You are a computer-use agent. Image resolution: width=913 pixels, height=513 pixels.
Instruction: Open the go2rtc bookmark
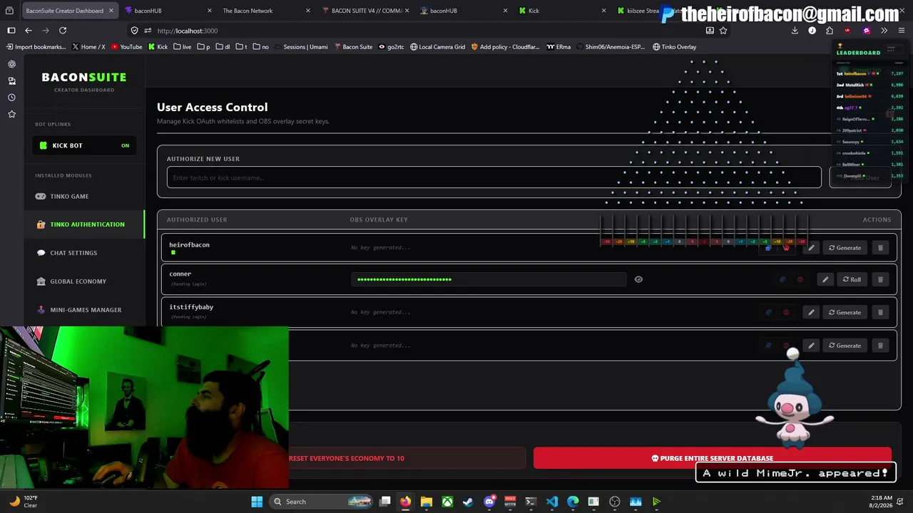pyautogui.click(x=391, y=47)
